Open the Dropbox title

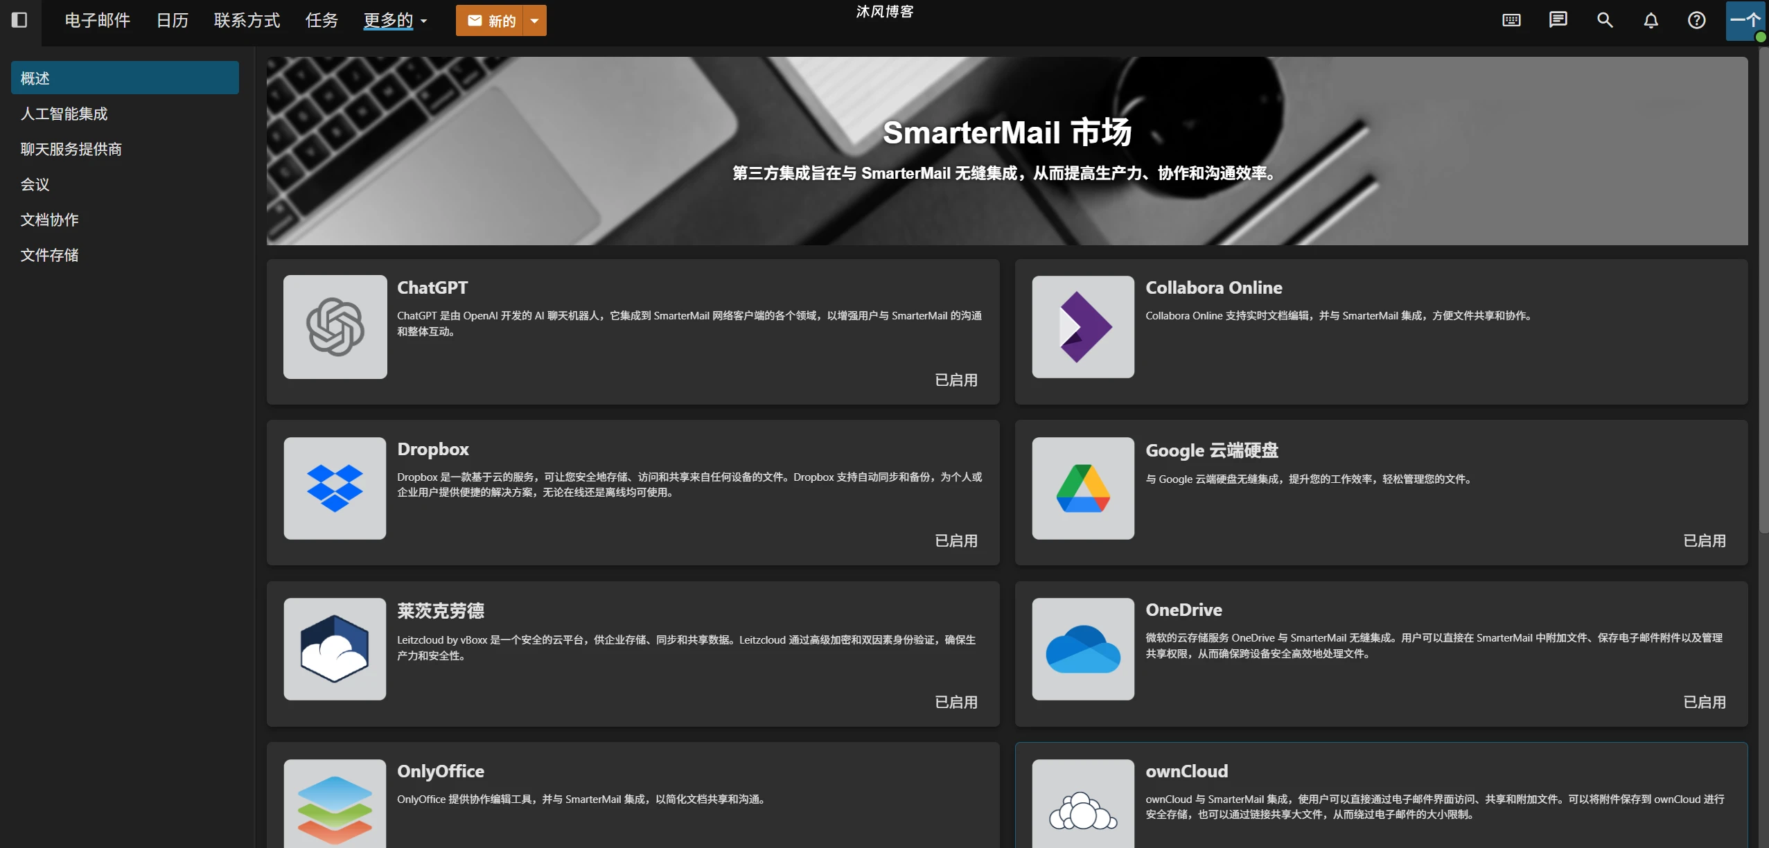coord(433,449)
